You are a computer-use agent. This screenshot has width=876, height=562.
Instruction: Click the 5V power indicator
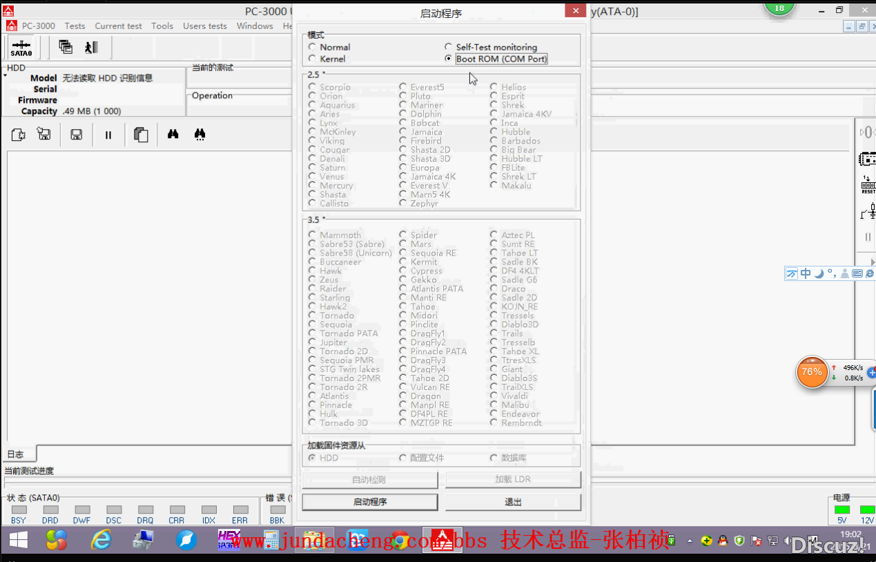842,510
